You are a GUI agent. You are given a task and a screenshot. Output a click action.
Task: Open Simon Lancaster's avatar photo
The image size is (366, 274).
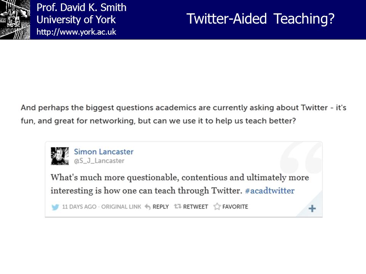[60, 156]
